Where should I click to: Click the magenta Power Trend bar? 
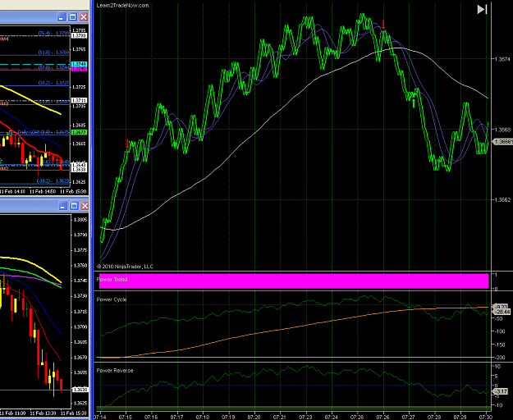pyautogui.click(x=294, y=281)
